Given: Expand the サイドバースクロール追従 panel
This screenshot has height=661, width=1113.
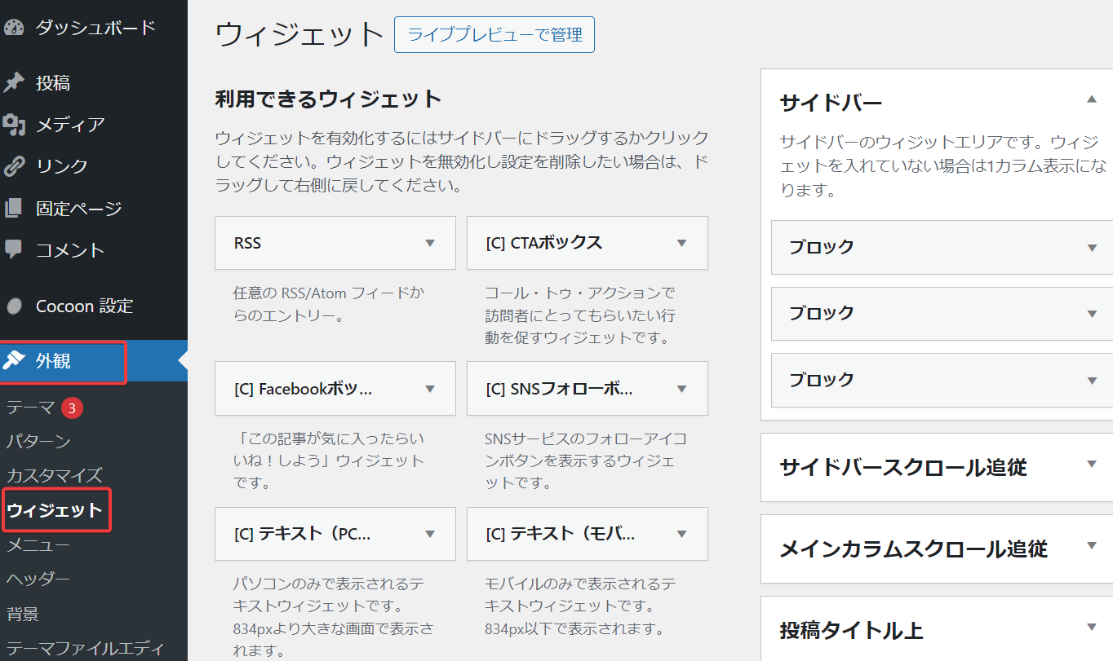Looking at the screenshot, I should point(1092,465).
